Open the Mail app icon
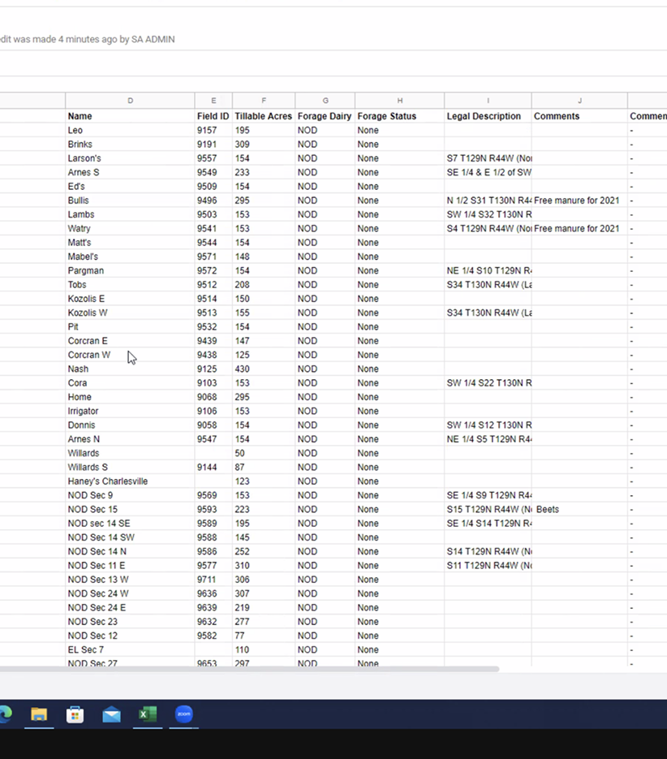 pyautogui.click(x=111, y=714)
